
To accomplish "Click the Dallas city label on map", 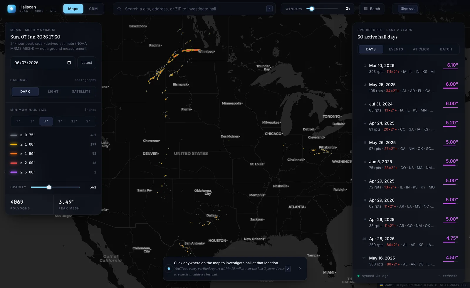I will [x=211, y=215].
